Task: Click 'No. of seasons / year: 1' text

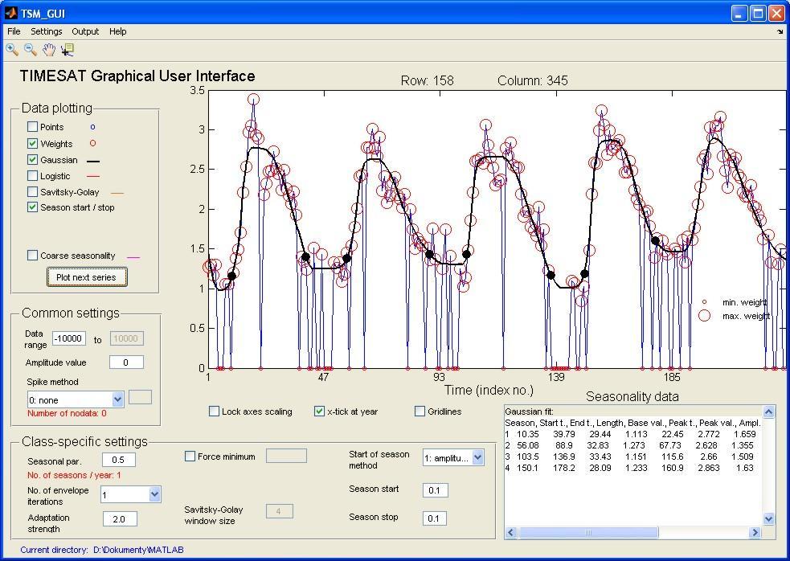Action: 74,475
